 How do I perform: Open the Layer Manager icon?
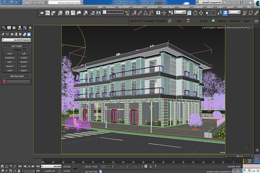click(86, 13)
